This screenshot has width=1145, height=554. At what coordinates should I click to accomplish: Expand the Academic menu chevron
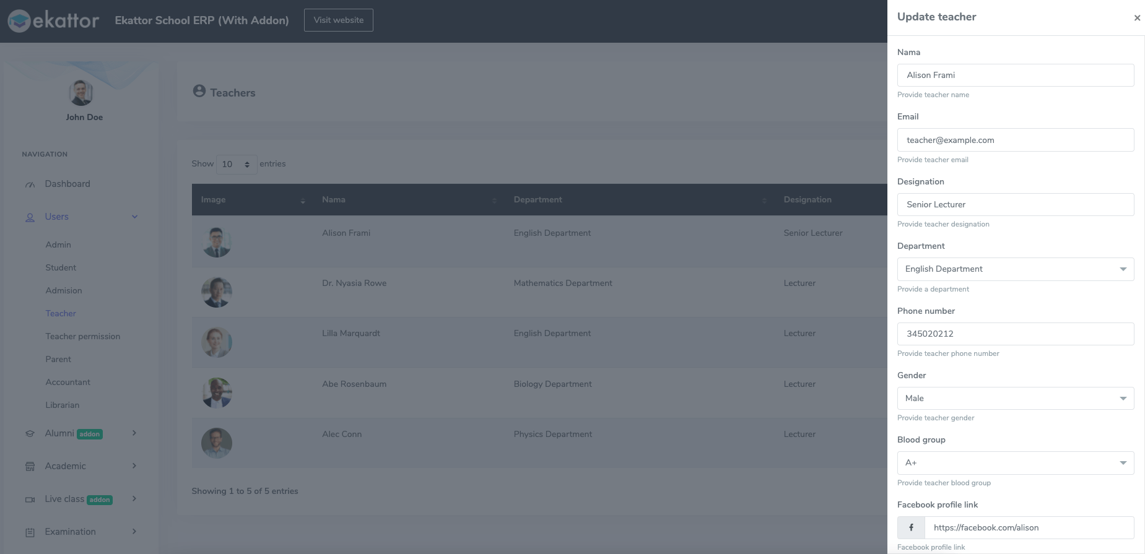[x=134, y=466]
